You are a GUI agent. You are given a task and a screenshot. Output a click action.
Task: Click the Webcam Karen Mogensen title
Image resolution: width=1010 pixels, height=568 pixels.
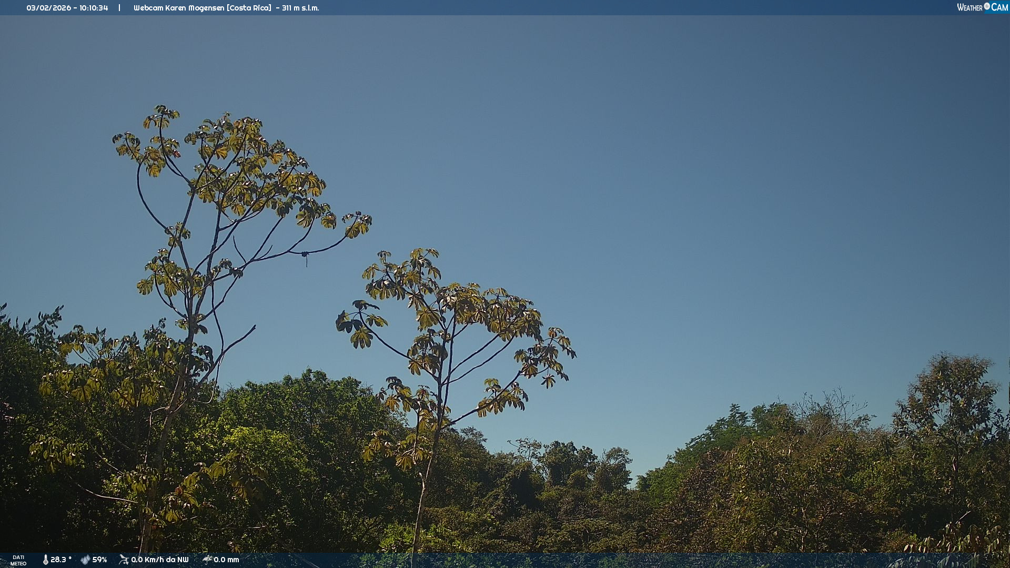pyautogui.click(x=179, y=8)
